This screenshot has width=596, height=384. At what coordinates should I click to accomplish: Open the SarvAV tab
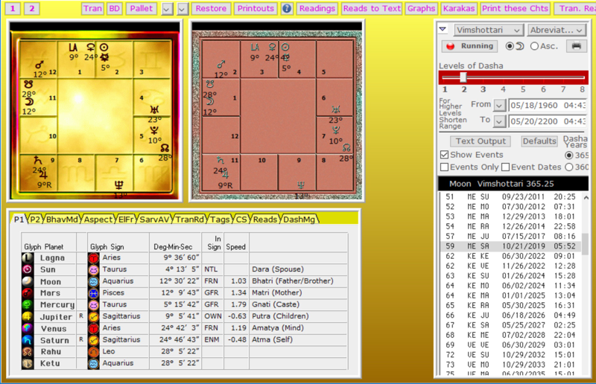[155, 220]
